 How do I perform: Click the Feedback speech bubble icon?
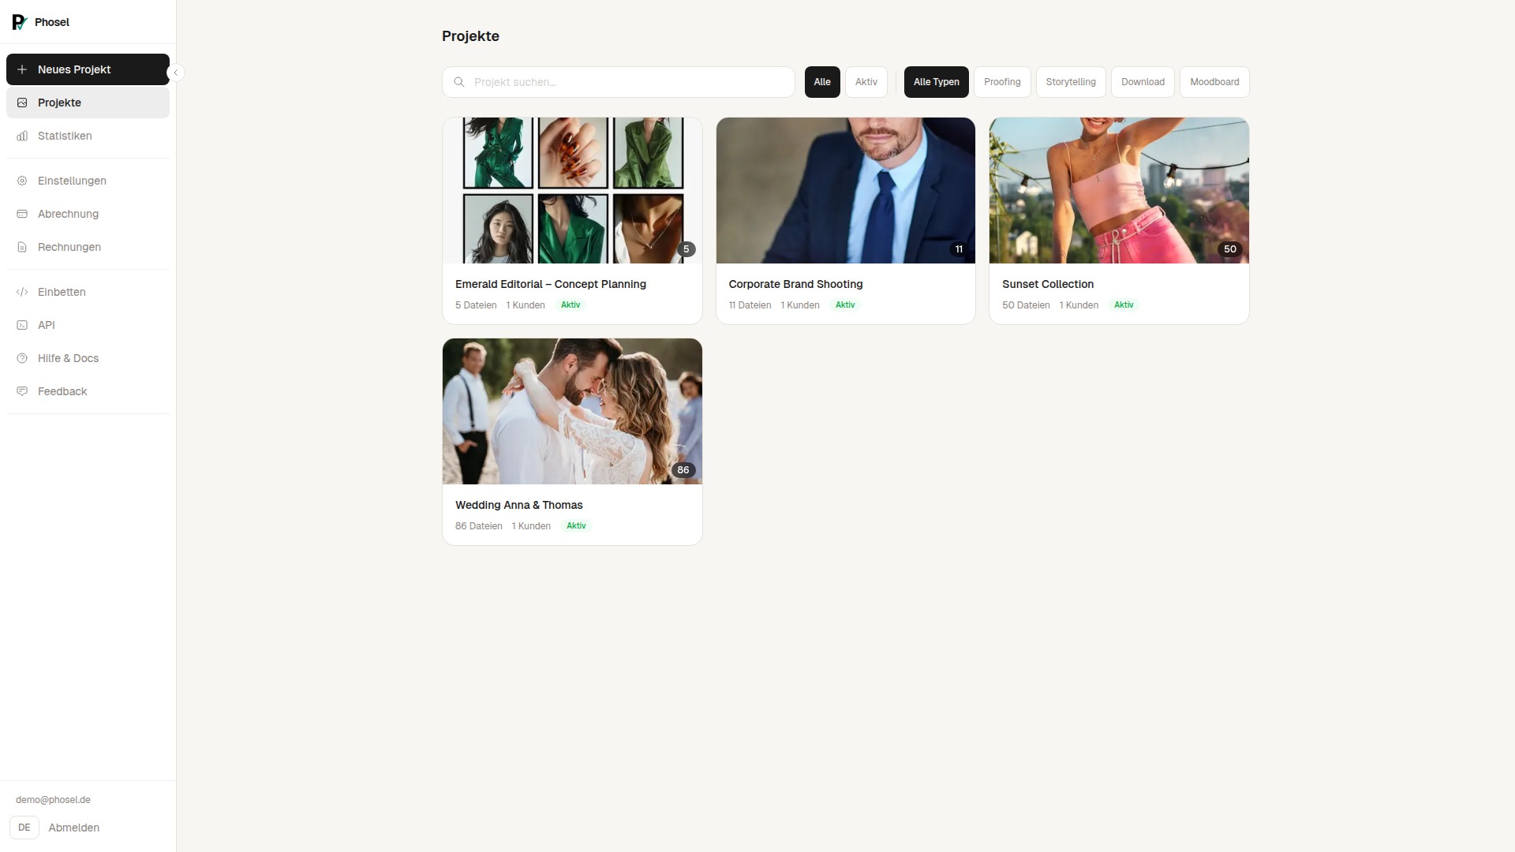click(22, 391)
